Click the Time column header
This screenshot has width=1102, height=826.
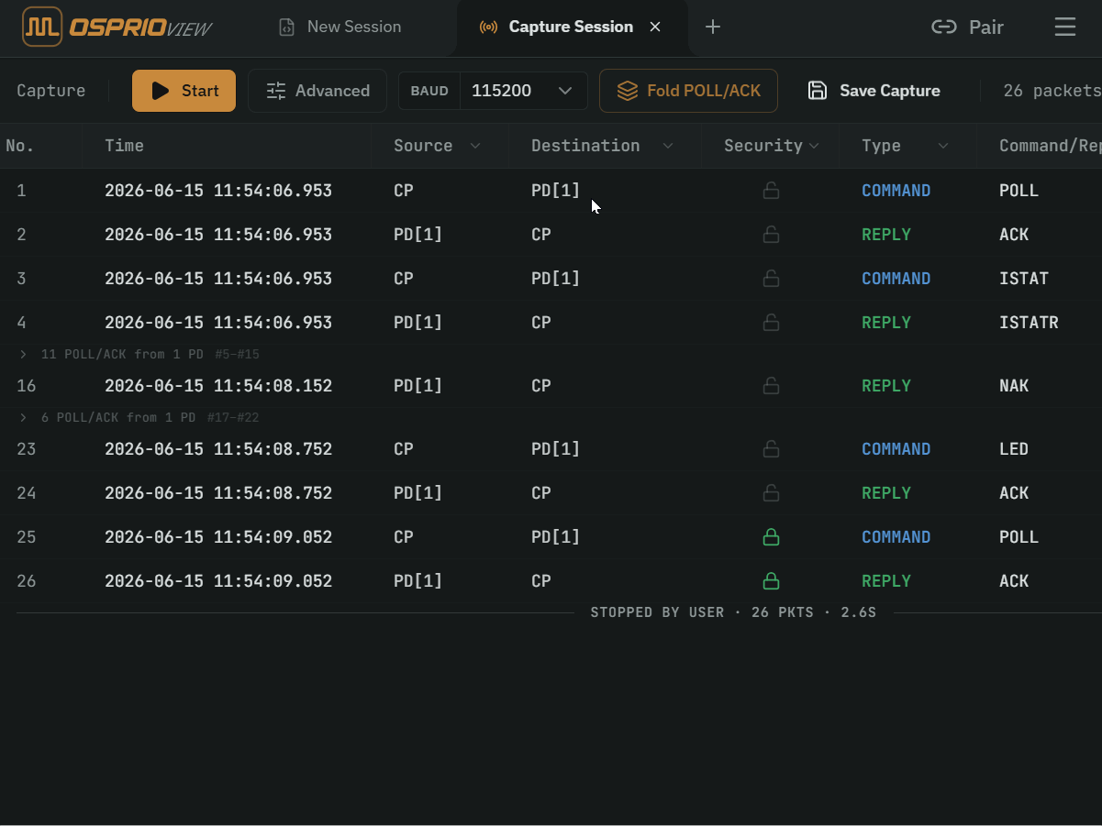[x=124, y=146]
